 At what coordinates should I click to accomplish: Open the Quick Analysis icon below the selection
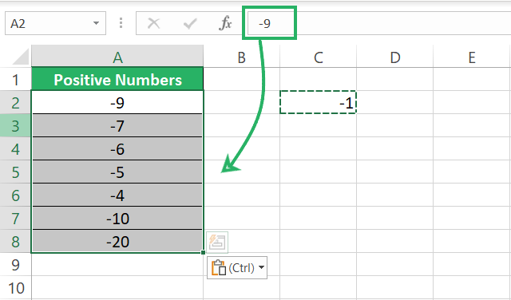click(217, 242)
